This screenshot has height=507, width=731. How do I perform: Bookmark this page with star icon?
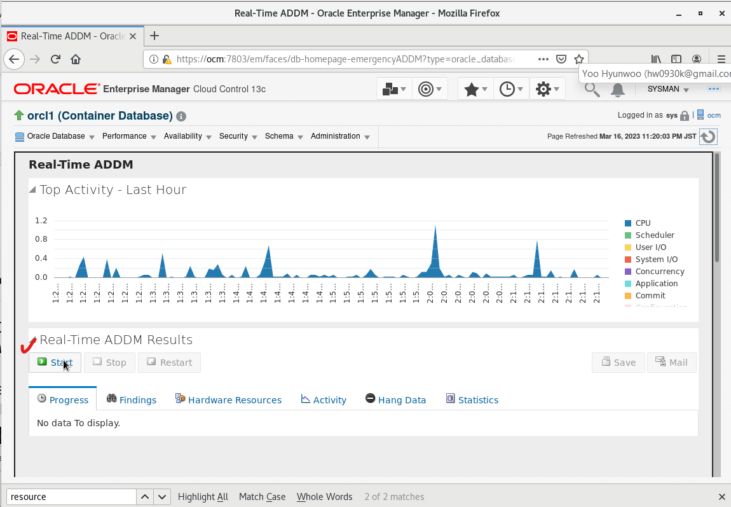(x=579, y=59)
